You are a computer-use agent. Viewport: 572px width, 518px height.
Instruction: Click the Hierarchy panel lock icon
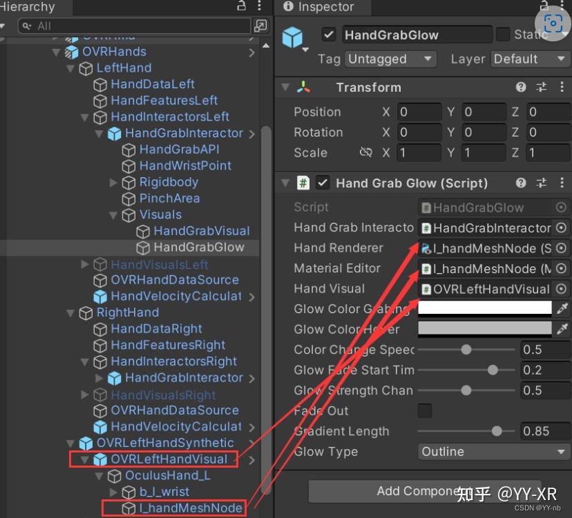coord(241,6)
